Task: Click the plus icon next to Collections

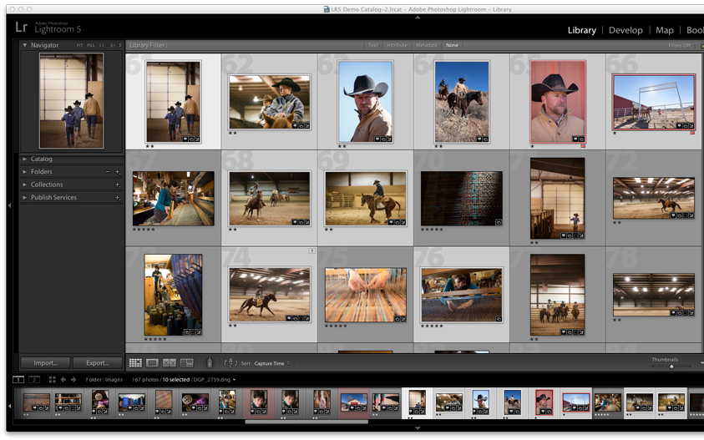Action: tap(118, 185)
